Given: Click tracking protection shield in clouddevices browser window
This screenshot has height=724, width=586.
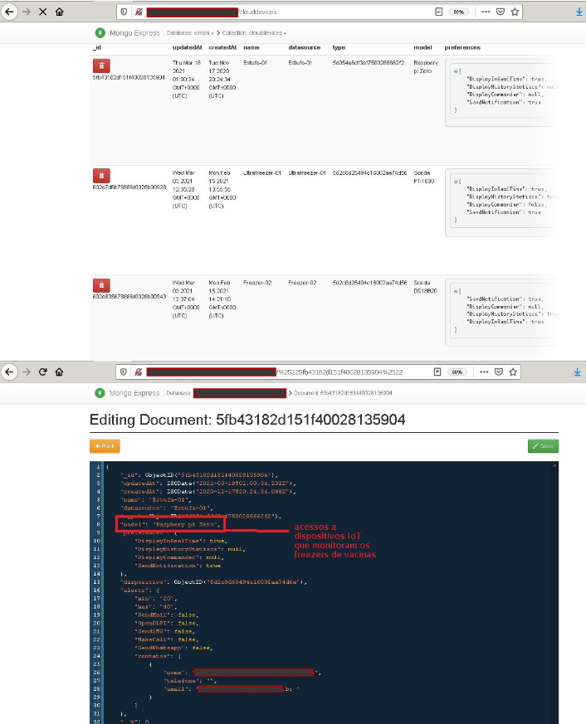Looking at the screenshot, I should pyautogui.click(x=124, y=12).
